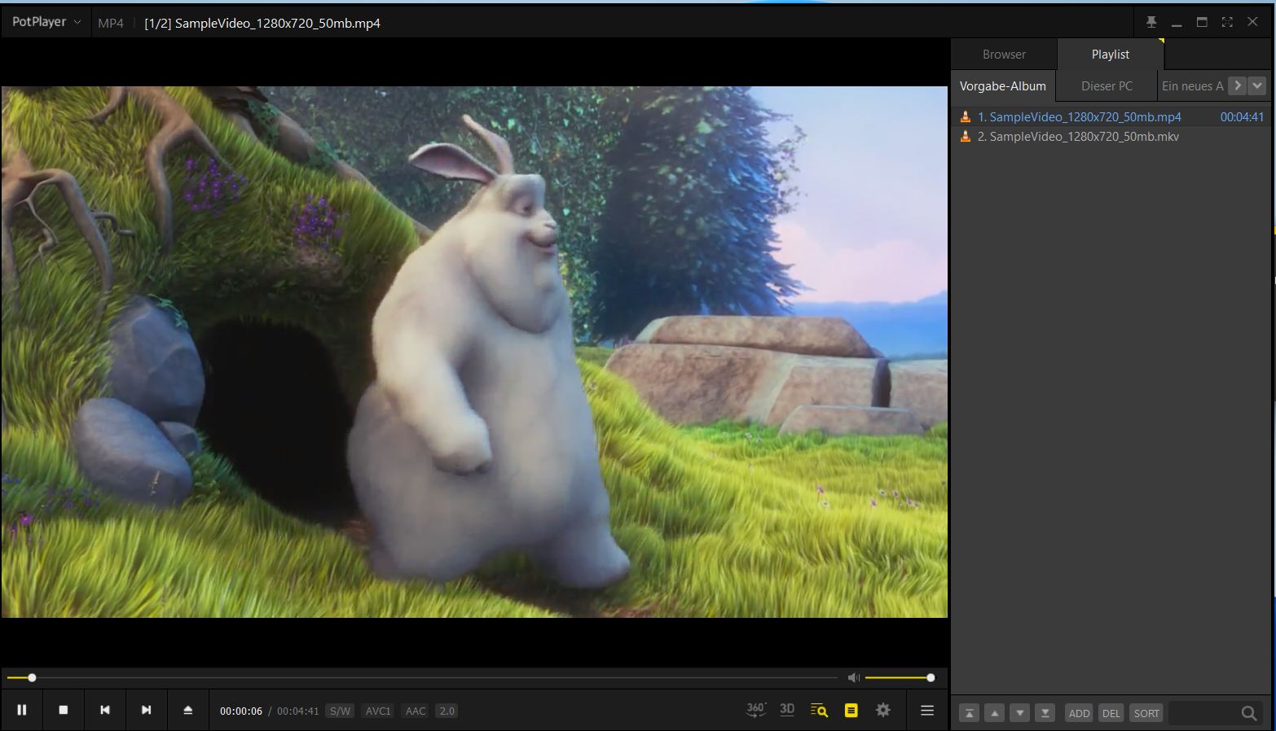The image size is (1276, 731).
Task: Toggle 3D video mode
Action: click(787, 710)
